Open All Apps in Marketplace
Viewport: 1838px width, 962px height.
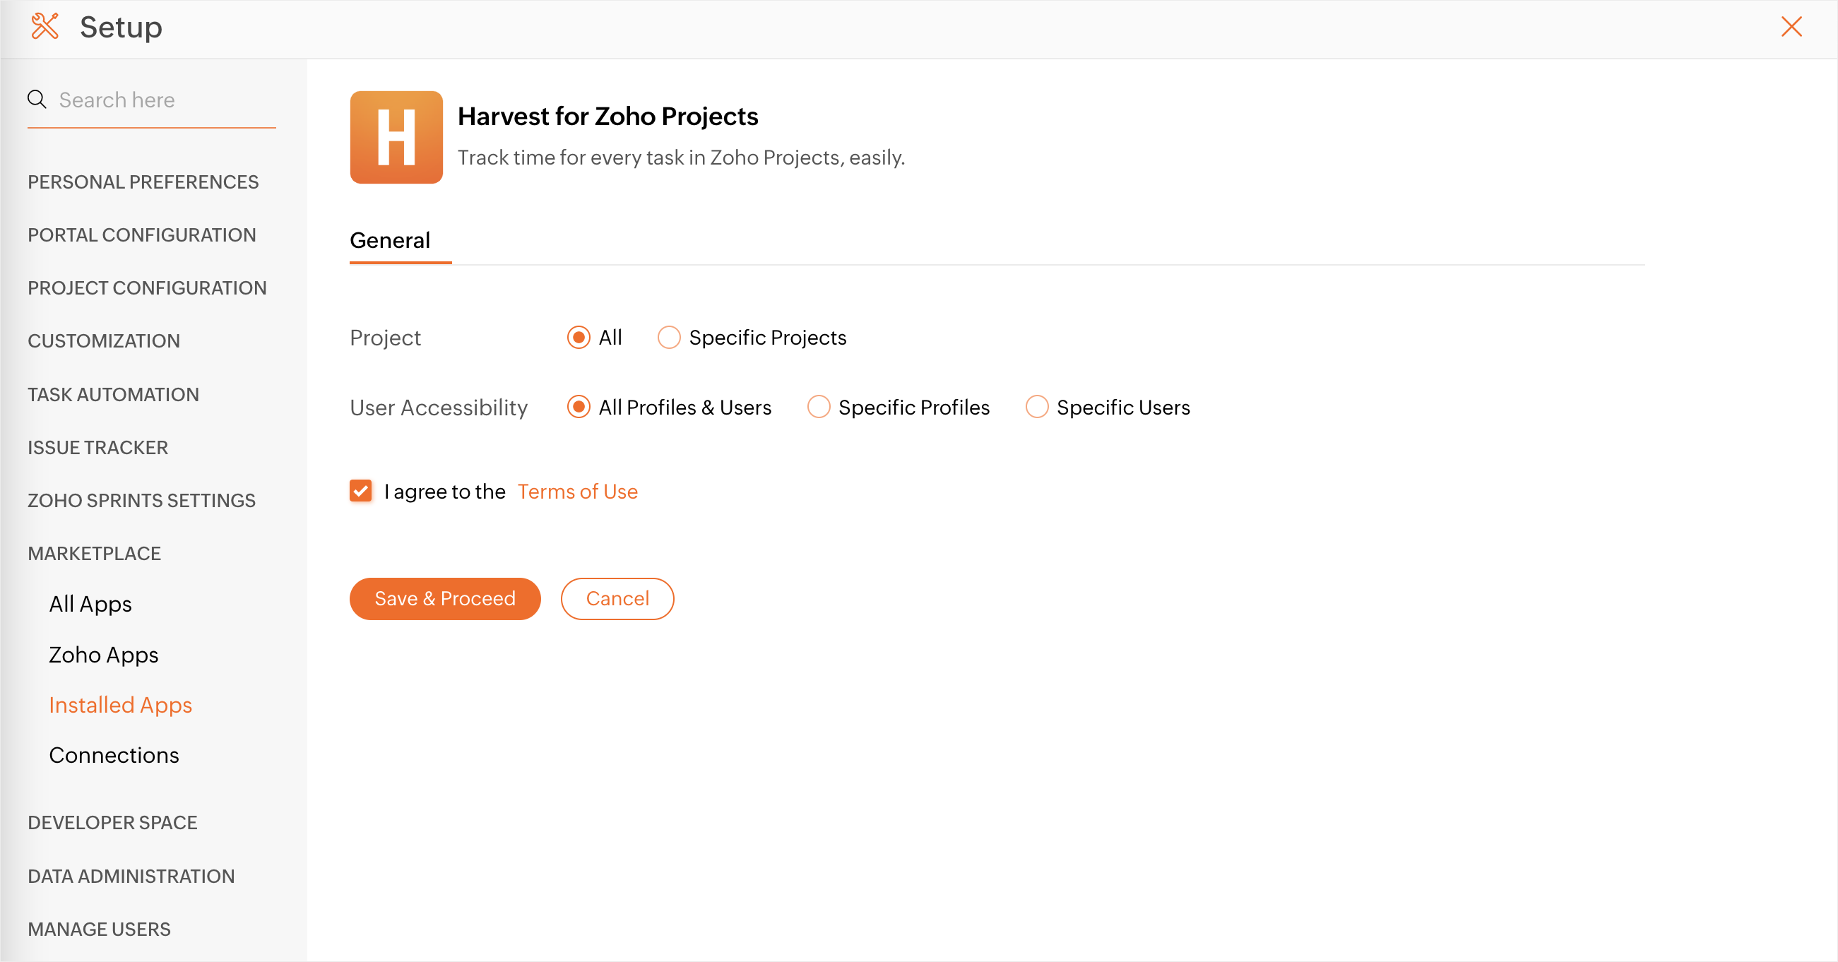tap(90, 605)
